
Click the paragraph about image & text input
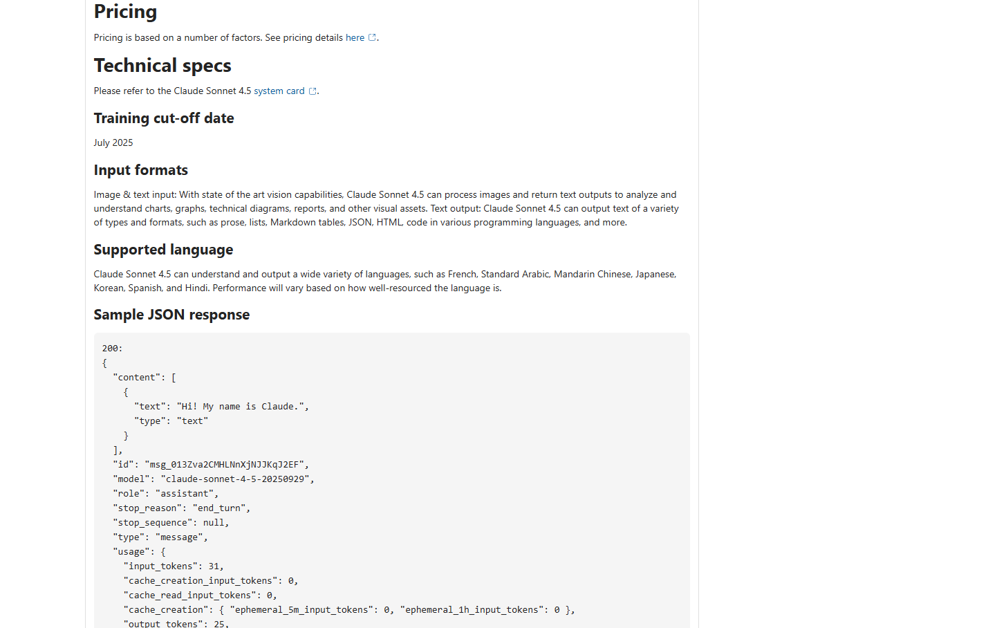pyautogui.click(x=386, y=209)
